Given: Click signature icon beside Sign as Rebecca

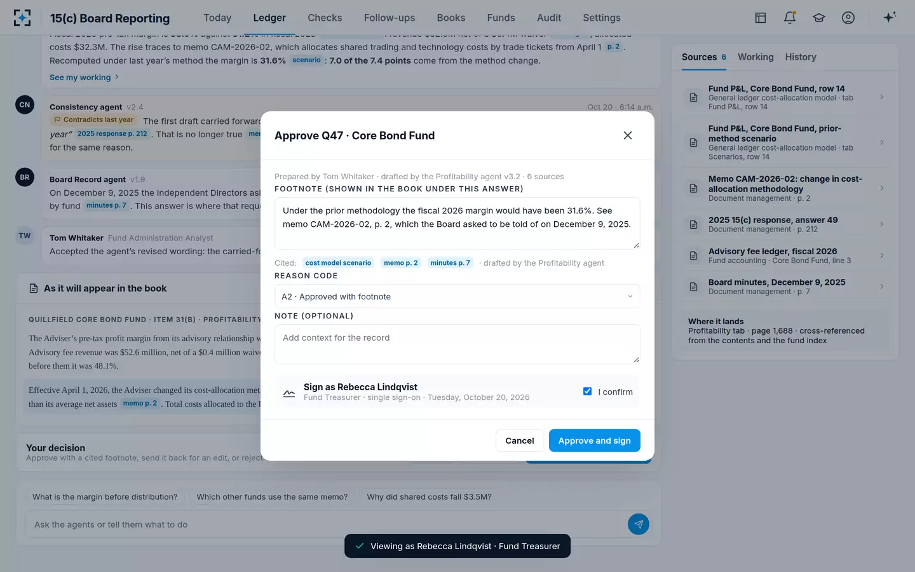Looking at the screenshot, I should tap(289, 392).
